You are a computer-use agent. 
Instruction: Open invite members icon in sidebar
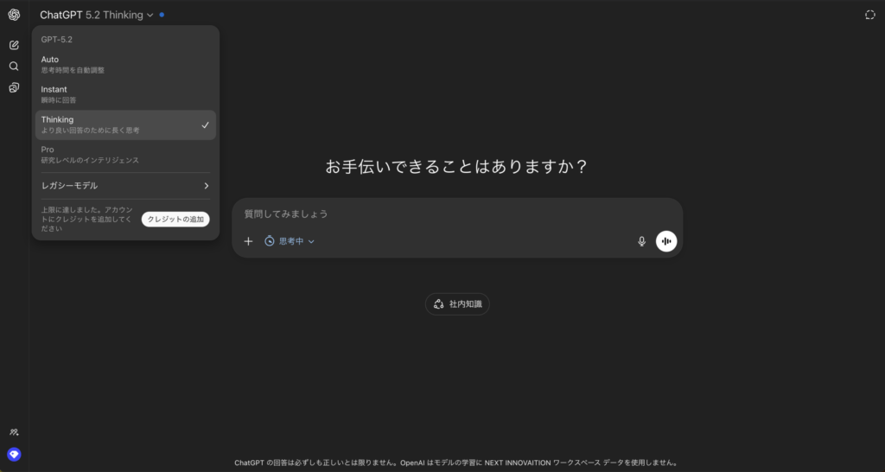(14, 431)
